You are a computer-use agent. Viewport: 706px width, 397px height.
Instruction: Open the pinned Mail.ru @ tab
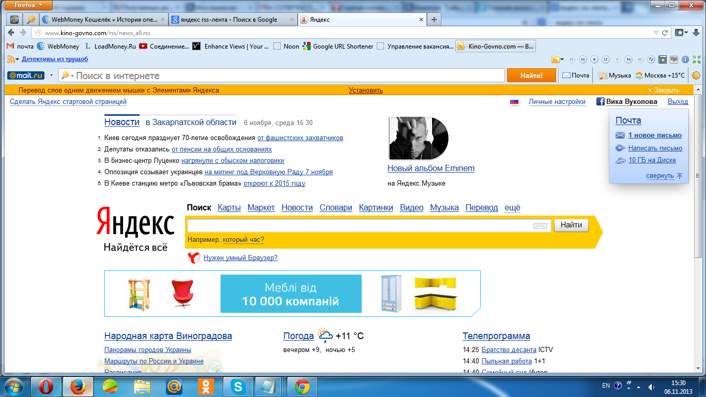14,20
